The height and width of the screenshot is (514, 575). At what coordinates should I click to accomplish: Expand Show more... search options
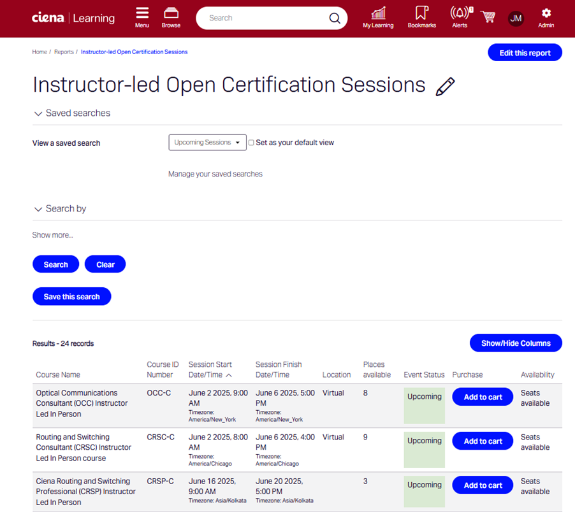pyautogui.click(x=52, y=235)
